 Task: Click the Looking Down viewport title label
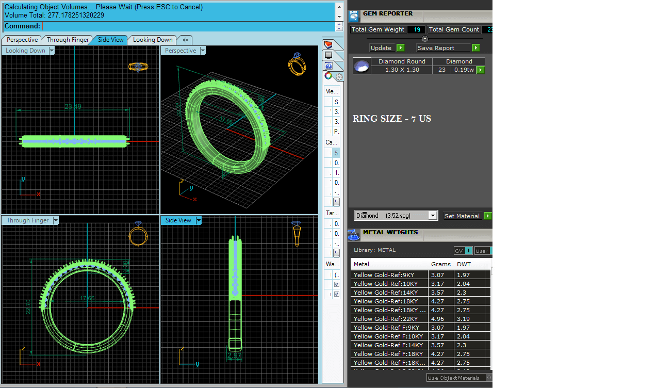(x=25, y=51)
